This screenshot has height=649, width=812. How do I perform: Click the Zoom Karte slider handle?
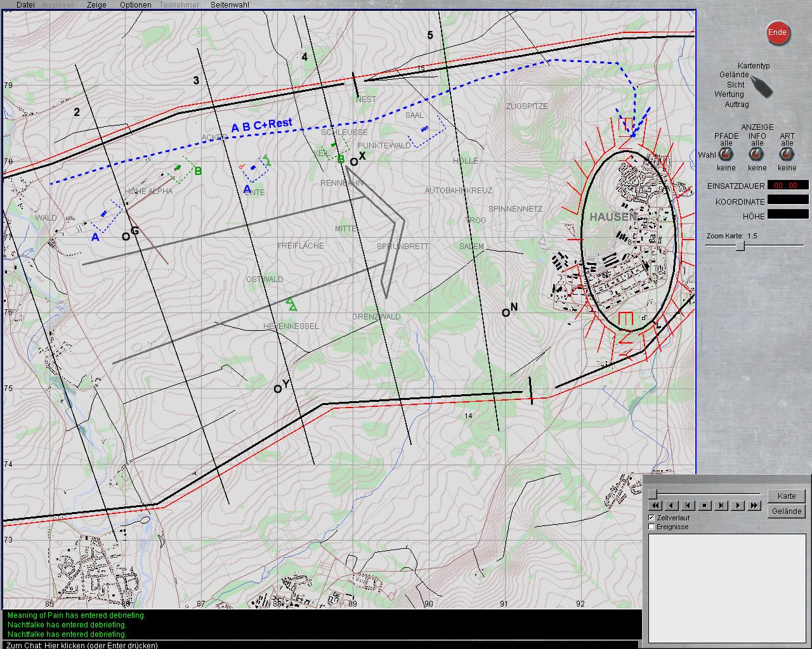pos(740,247)
